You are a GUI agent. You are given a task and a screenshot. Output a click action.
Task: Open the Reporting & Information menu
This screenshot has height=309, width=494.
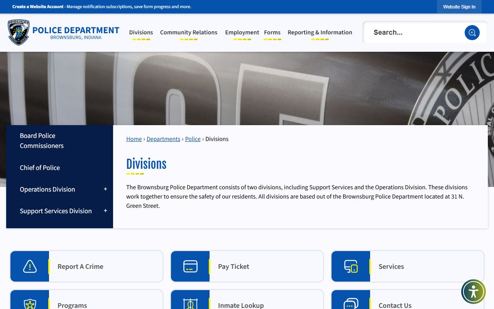(320, 32)
